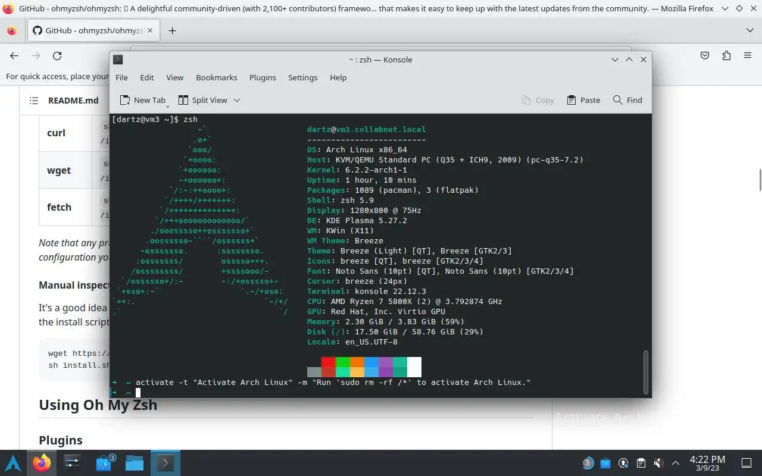
Task: Click the Firefox list all tabs chevron
Action: tap(749, 30)
